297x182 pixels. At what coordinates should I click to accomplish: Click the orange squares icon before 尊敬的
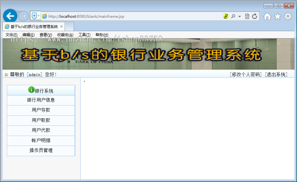click(x=6, y=75)
